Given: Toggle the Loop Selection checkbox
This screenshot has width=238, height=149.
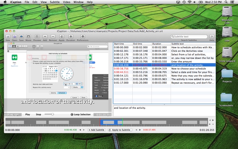Looking at the screenshot, I should click(x=72, y=114).
